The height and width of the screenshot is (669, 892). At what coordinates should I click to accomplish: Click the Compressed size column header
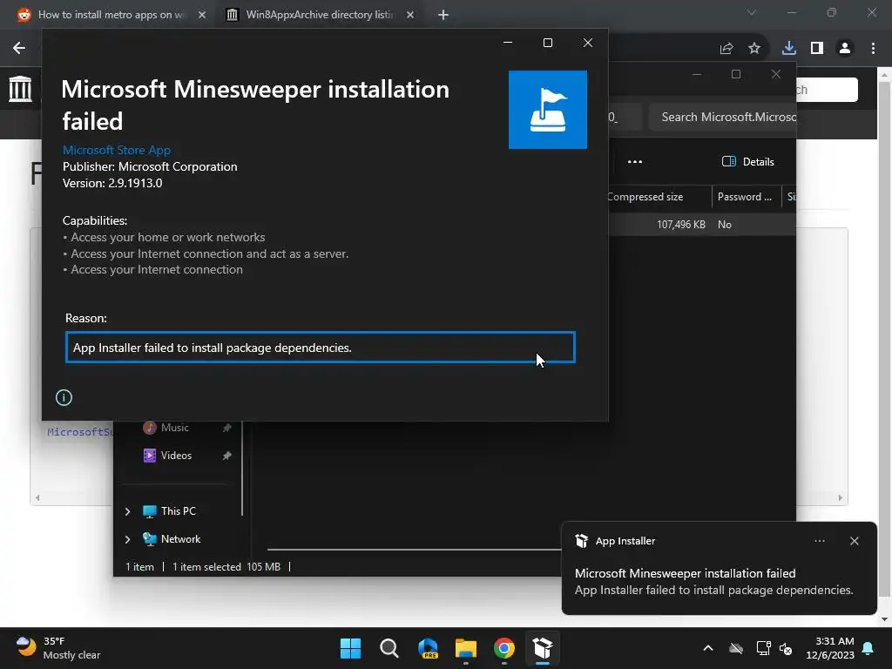pyautogui.click(x=645, y=197)
